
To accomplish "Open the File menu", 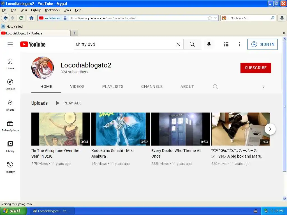I will click(x=4, y=10).
